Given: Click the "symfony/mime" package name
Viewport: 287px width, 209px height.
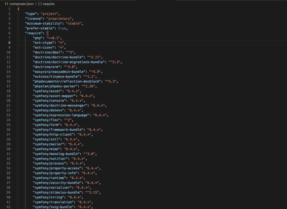Looking at the screenshot, I should coord(46,149).
